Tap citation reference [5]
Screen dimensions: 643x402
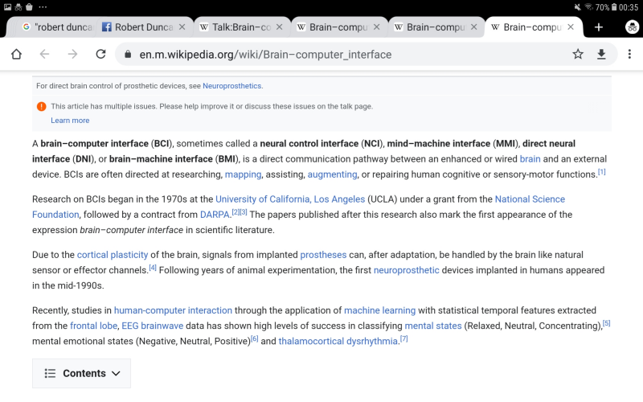pyautogui.click(x=606, y=323)
